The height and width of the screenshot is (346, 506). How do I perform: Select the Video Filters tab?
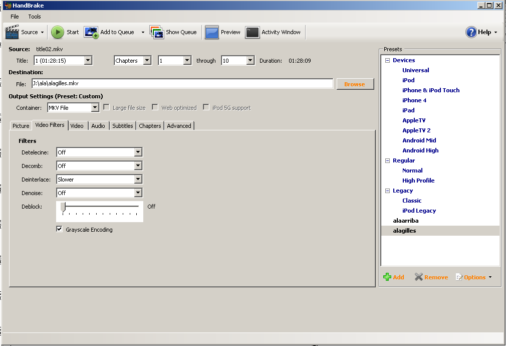coord(50,125)
